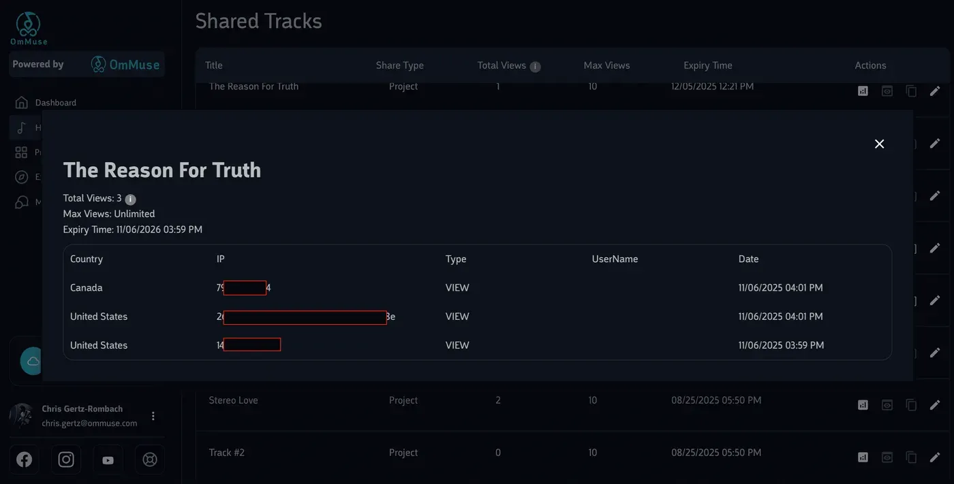Click the chris.gertz@ommuse.com email text

point(89,423)
